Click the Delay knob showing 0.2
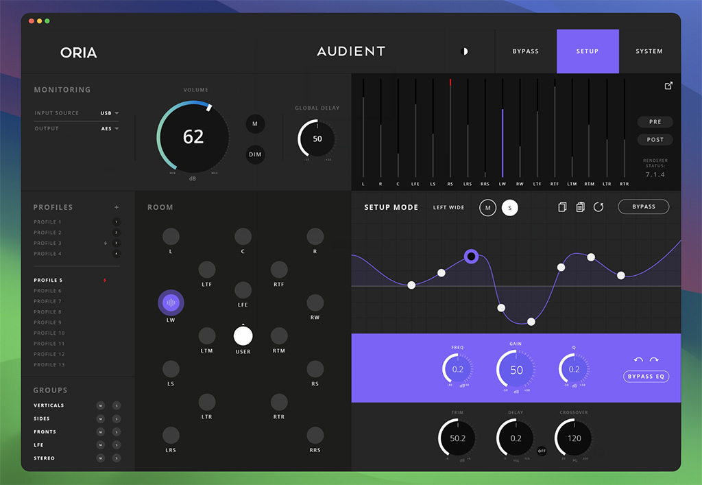This screenshot has height=485, width=702. (x=516, y=438)
